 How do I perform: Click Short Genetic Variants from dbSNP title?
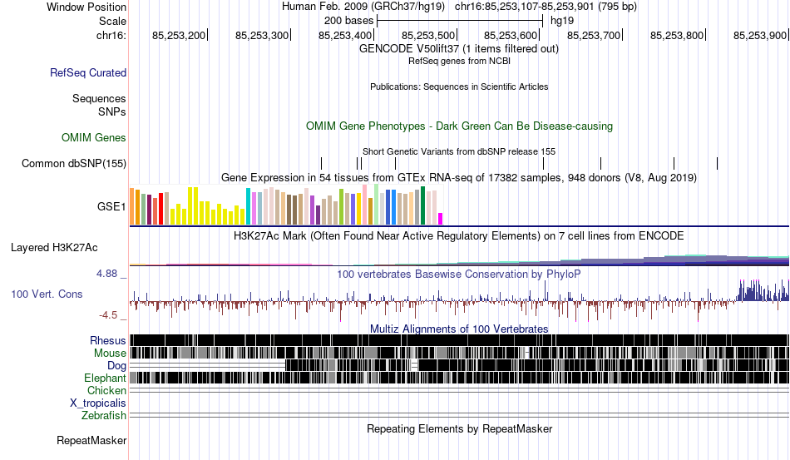[x=459, y=151]
